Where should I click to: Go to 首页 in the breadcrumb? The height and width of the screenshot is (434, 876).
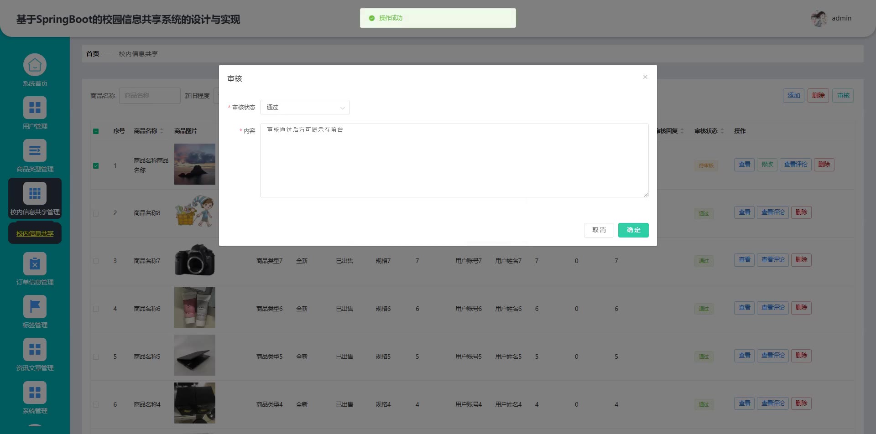point(93,54)
